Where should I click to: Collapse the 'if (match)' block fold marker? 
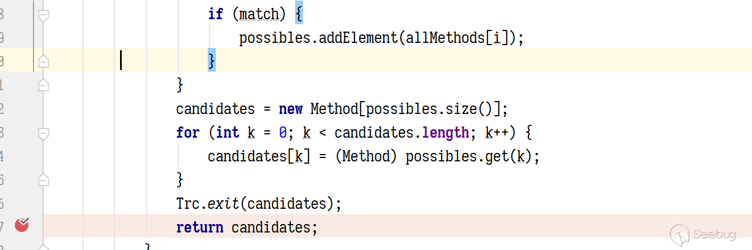[43, 15]
